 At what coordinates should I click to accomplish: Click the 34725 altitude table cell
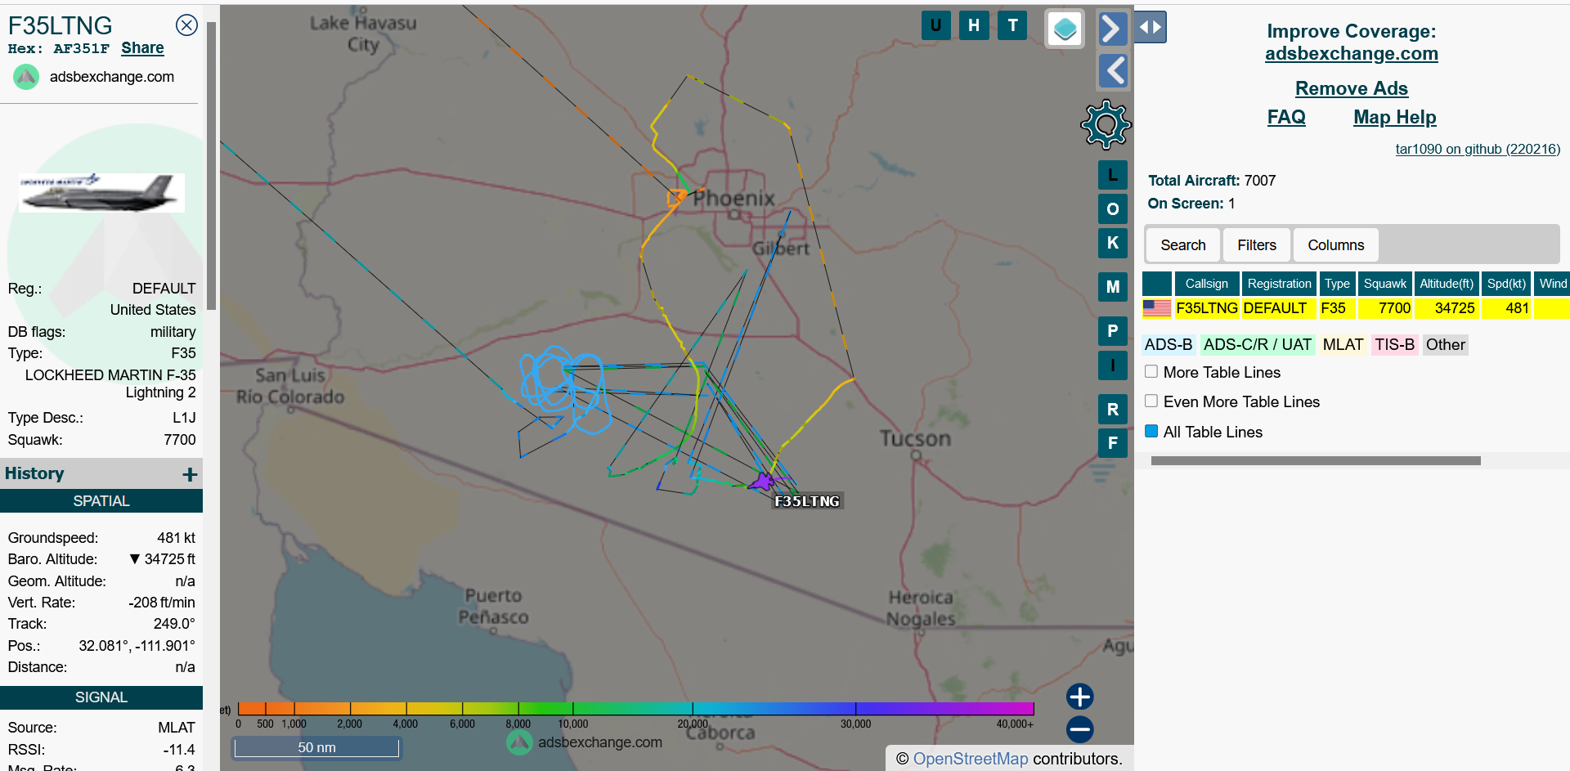[x=1447, y=308]
